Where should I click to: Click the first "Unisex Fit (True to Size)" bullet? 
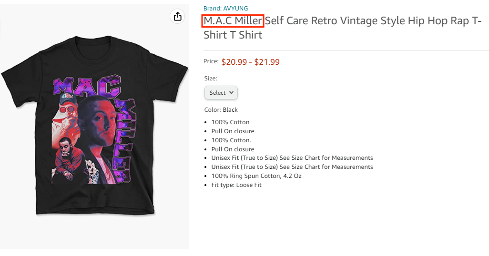292,158
